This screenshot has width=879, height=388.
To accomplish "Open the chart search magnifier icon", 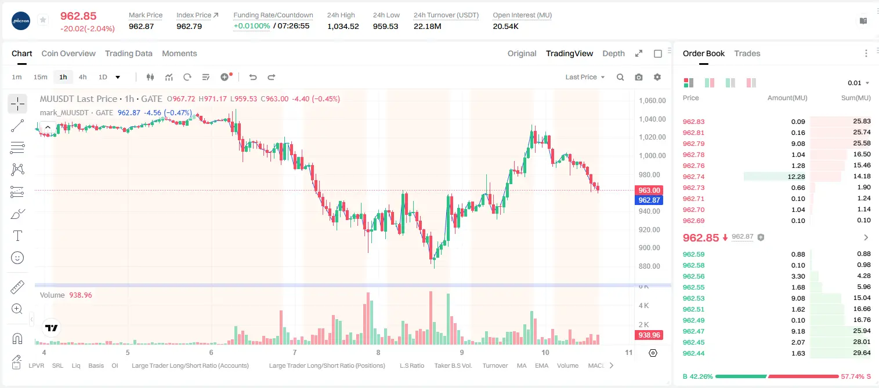I will 620,77.
